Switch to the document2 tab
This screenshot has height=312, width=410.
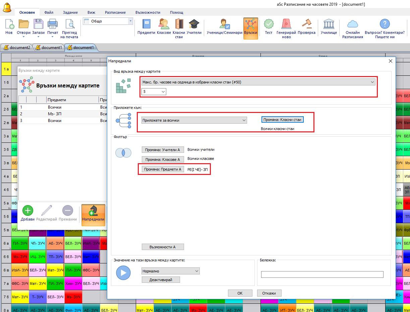17,48
